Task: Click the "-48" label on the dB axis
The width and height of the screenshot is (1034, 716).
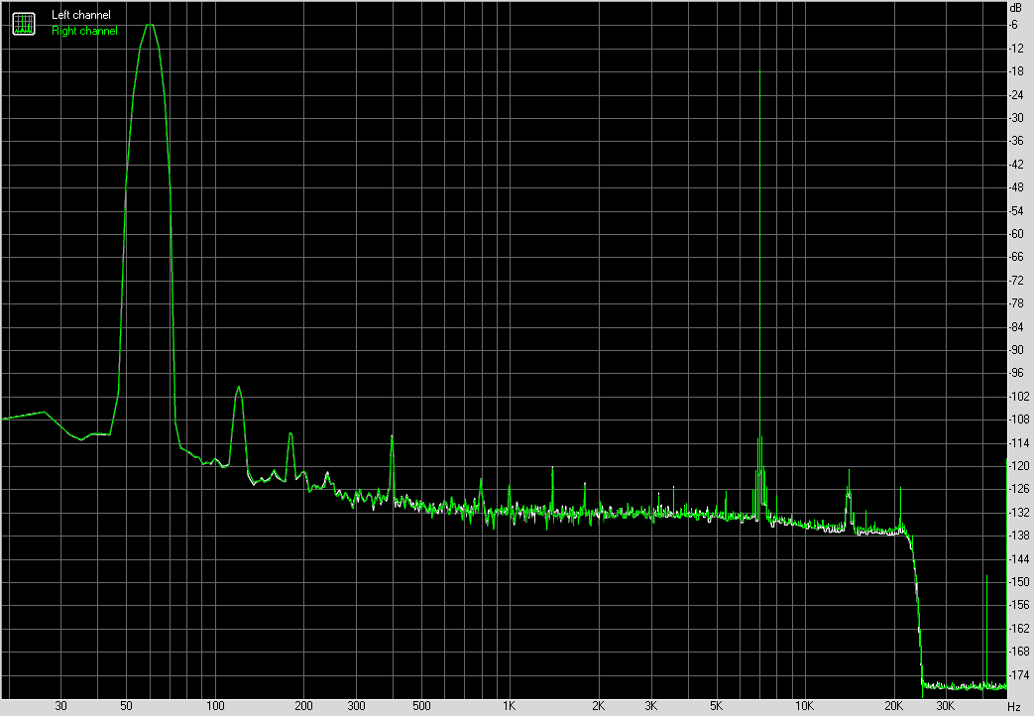Action: (x=1016, y=187)
